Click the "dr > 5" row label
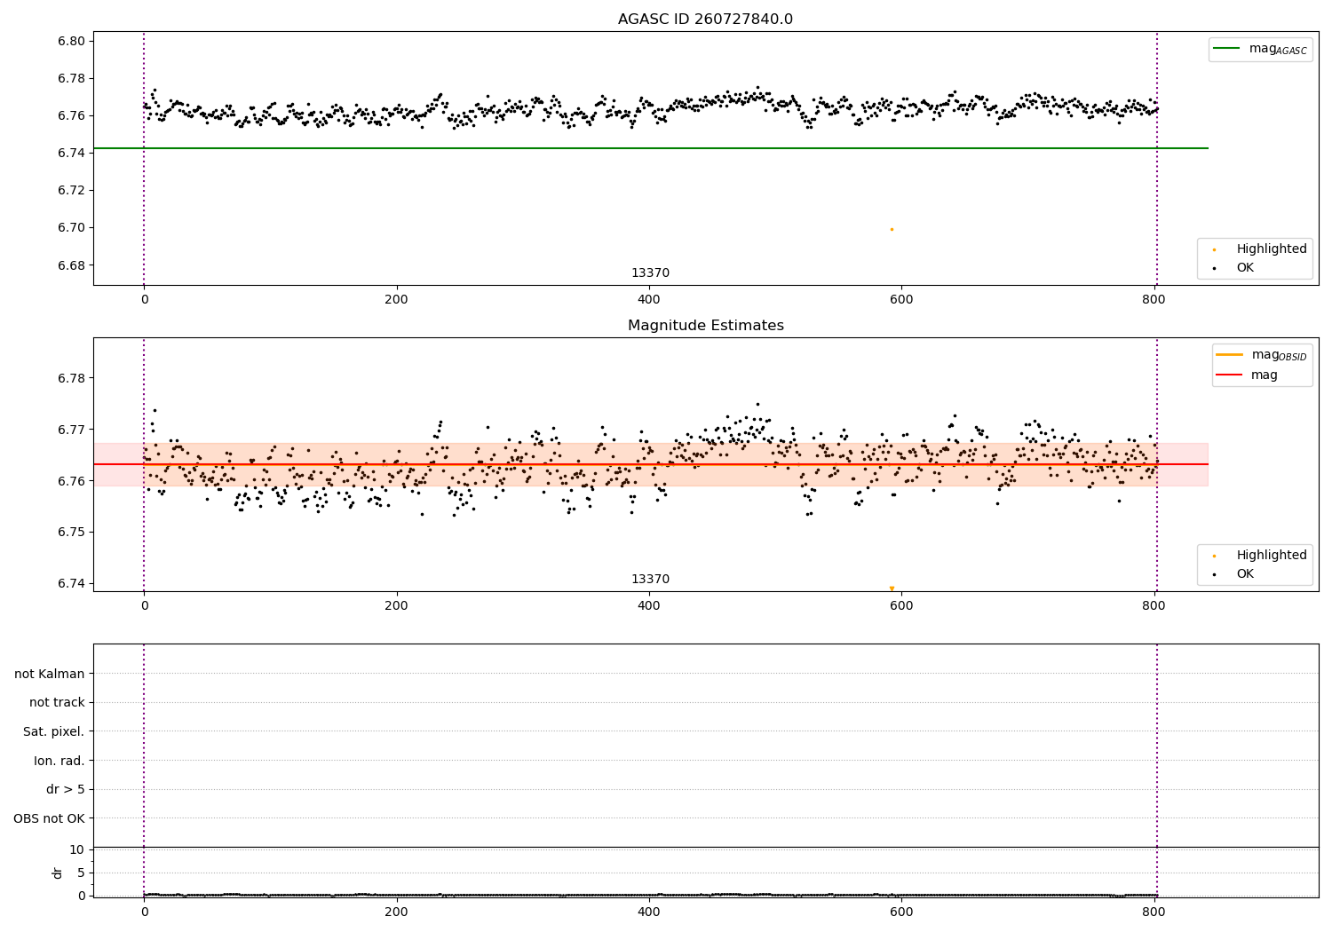Image resolution: width=1332 pixels, height=932 pixels. tap(66, 790)
